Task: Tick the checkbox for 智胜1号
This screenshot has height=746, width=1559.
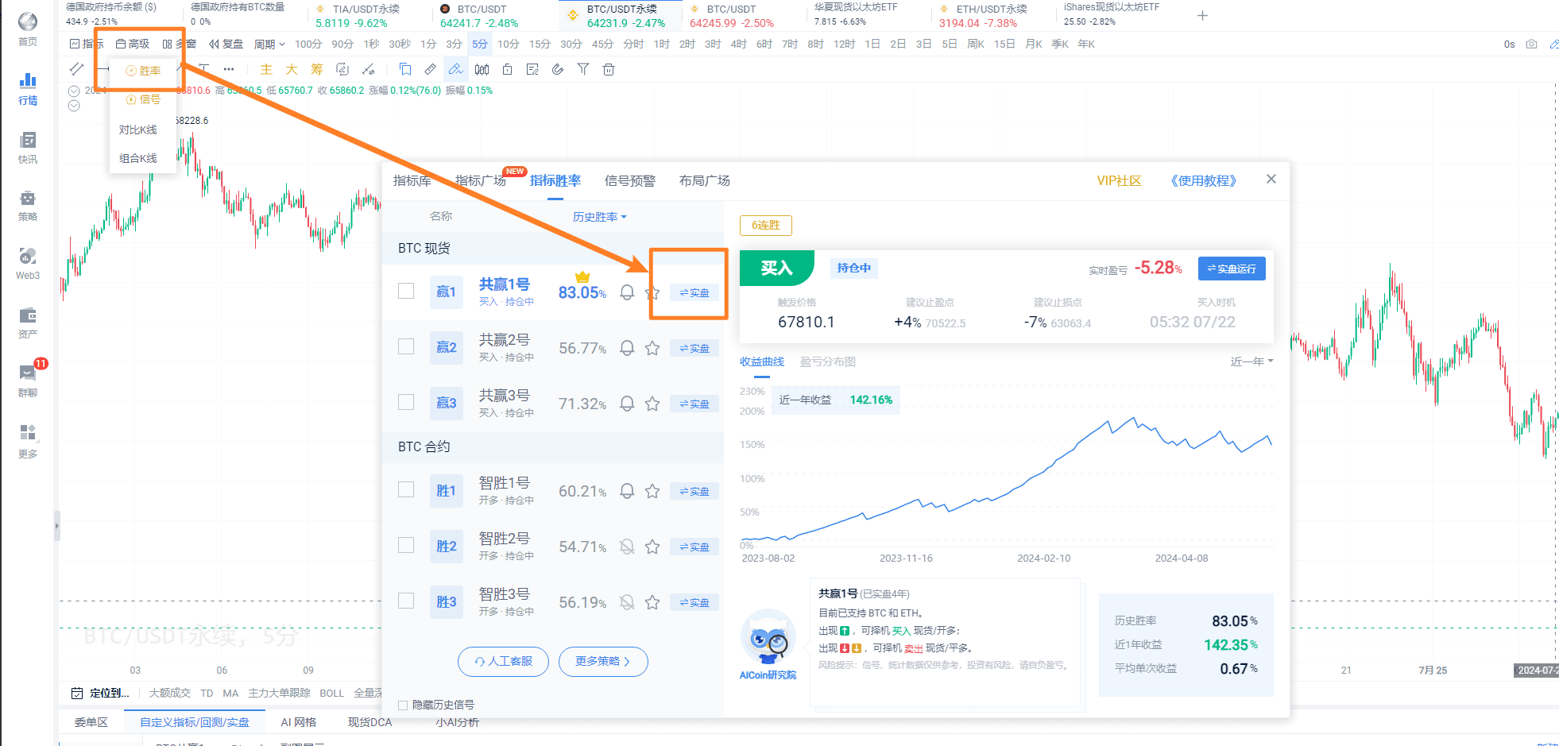Action: click(406, 489)
